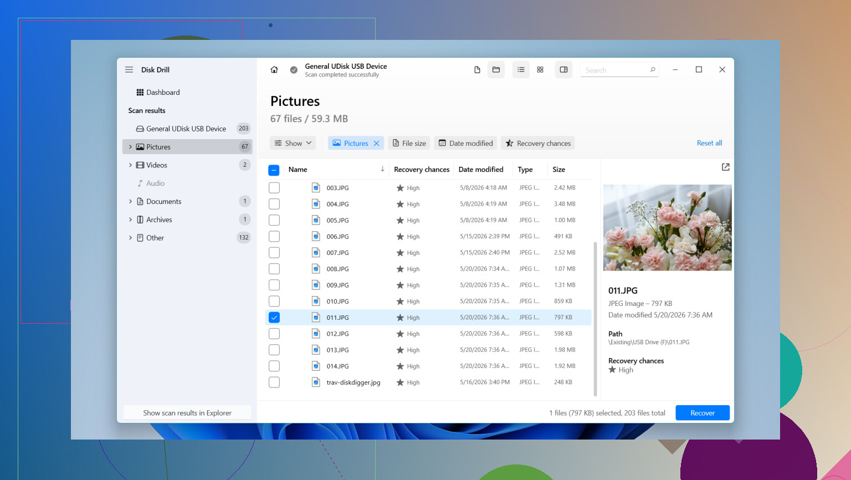Screen dimensions: 851x480
Task: Click the Other file icon in sidebar
Action: point(140,238)
